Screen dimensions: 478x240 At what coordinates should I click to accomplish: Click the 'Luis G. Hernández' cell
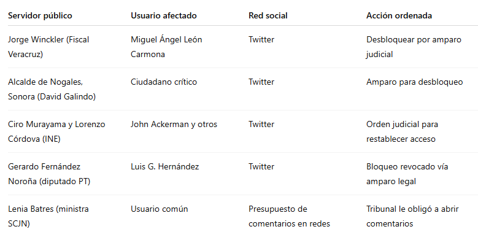point(165,167)
